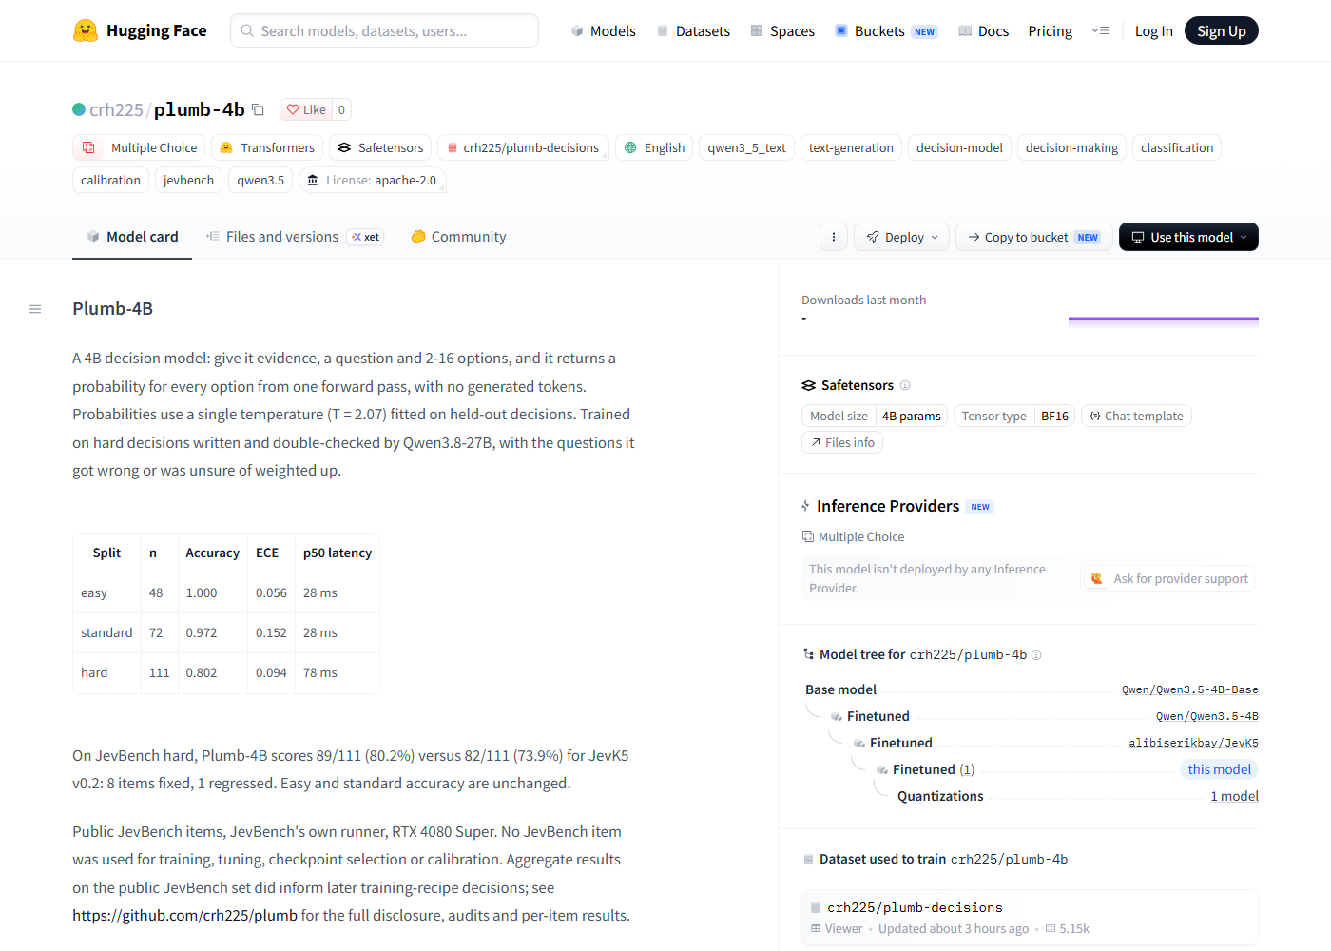
Task: Switch to the Model card tab
Action: coord(132,237)
